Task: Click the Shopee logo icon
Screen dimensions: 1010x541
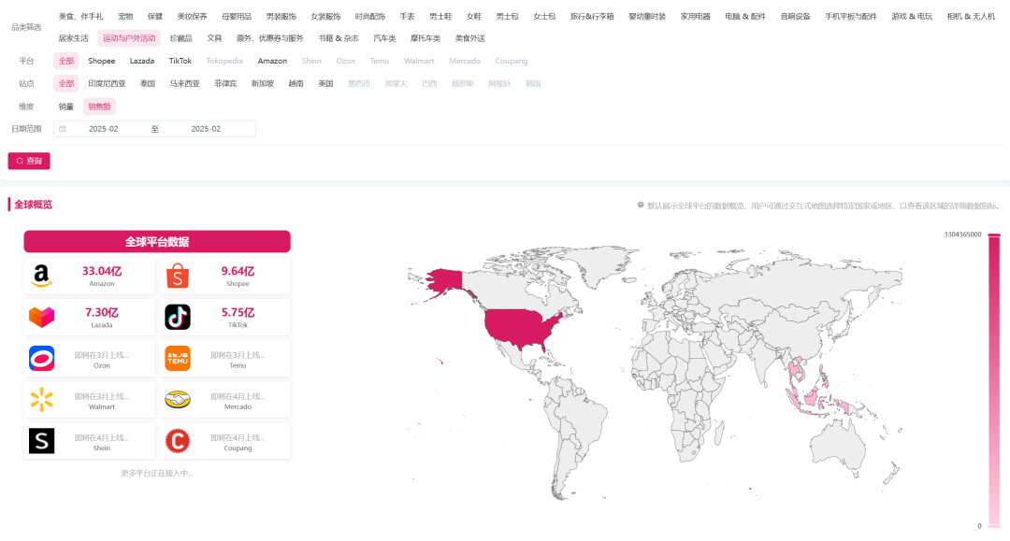Action: click(x=178, y=276)
